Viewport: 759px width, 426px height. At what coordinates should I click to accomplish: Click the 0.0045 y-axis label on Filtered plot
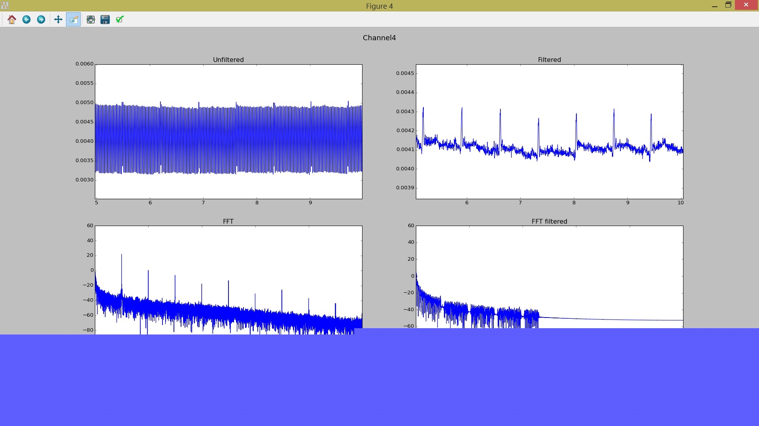click(405, 73)
